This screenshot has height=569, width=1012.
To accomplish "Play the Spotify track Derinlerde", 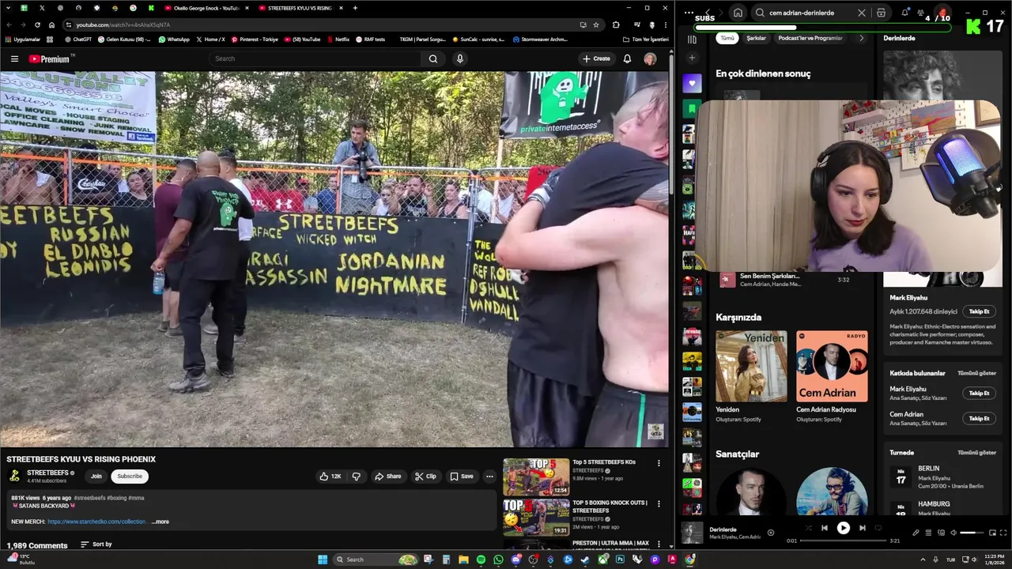I will pyautogui.click(x=843, y=528).
